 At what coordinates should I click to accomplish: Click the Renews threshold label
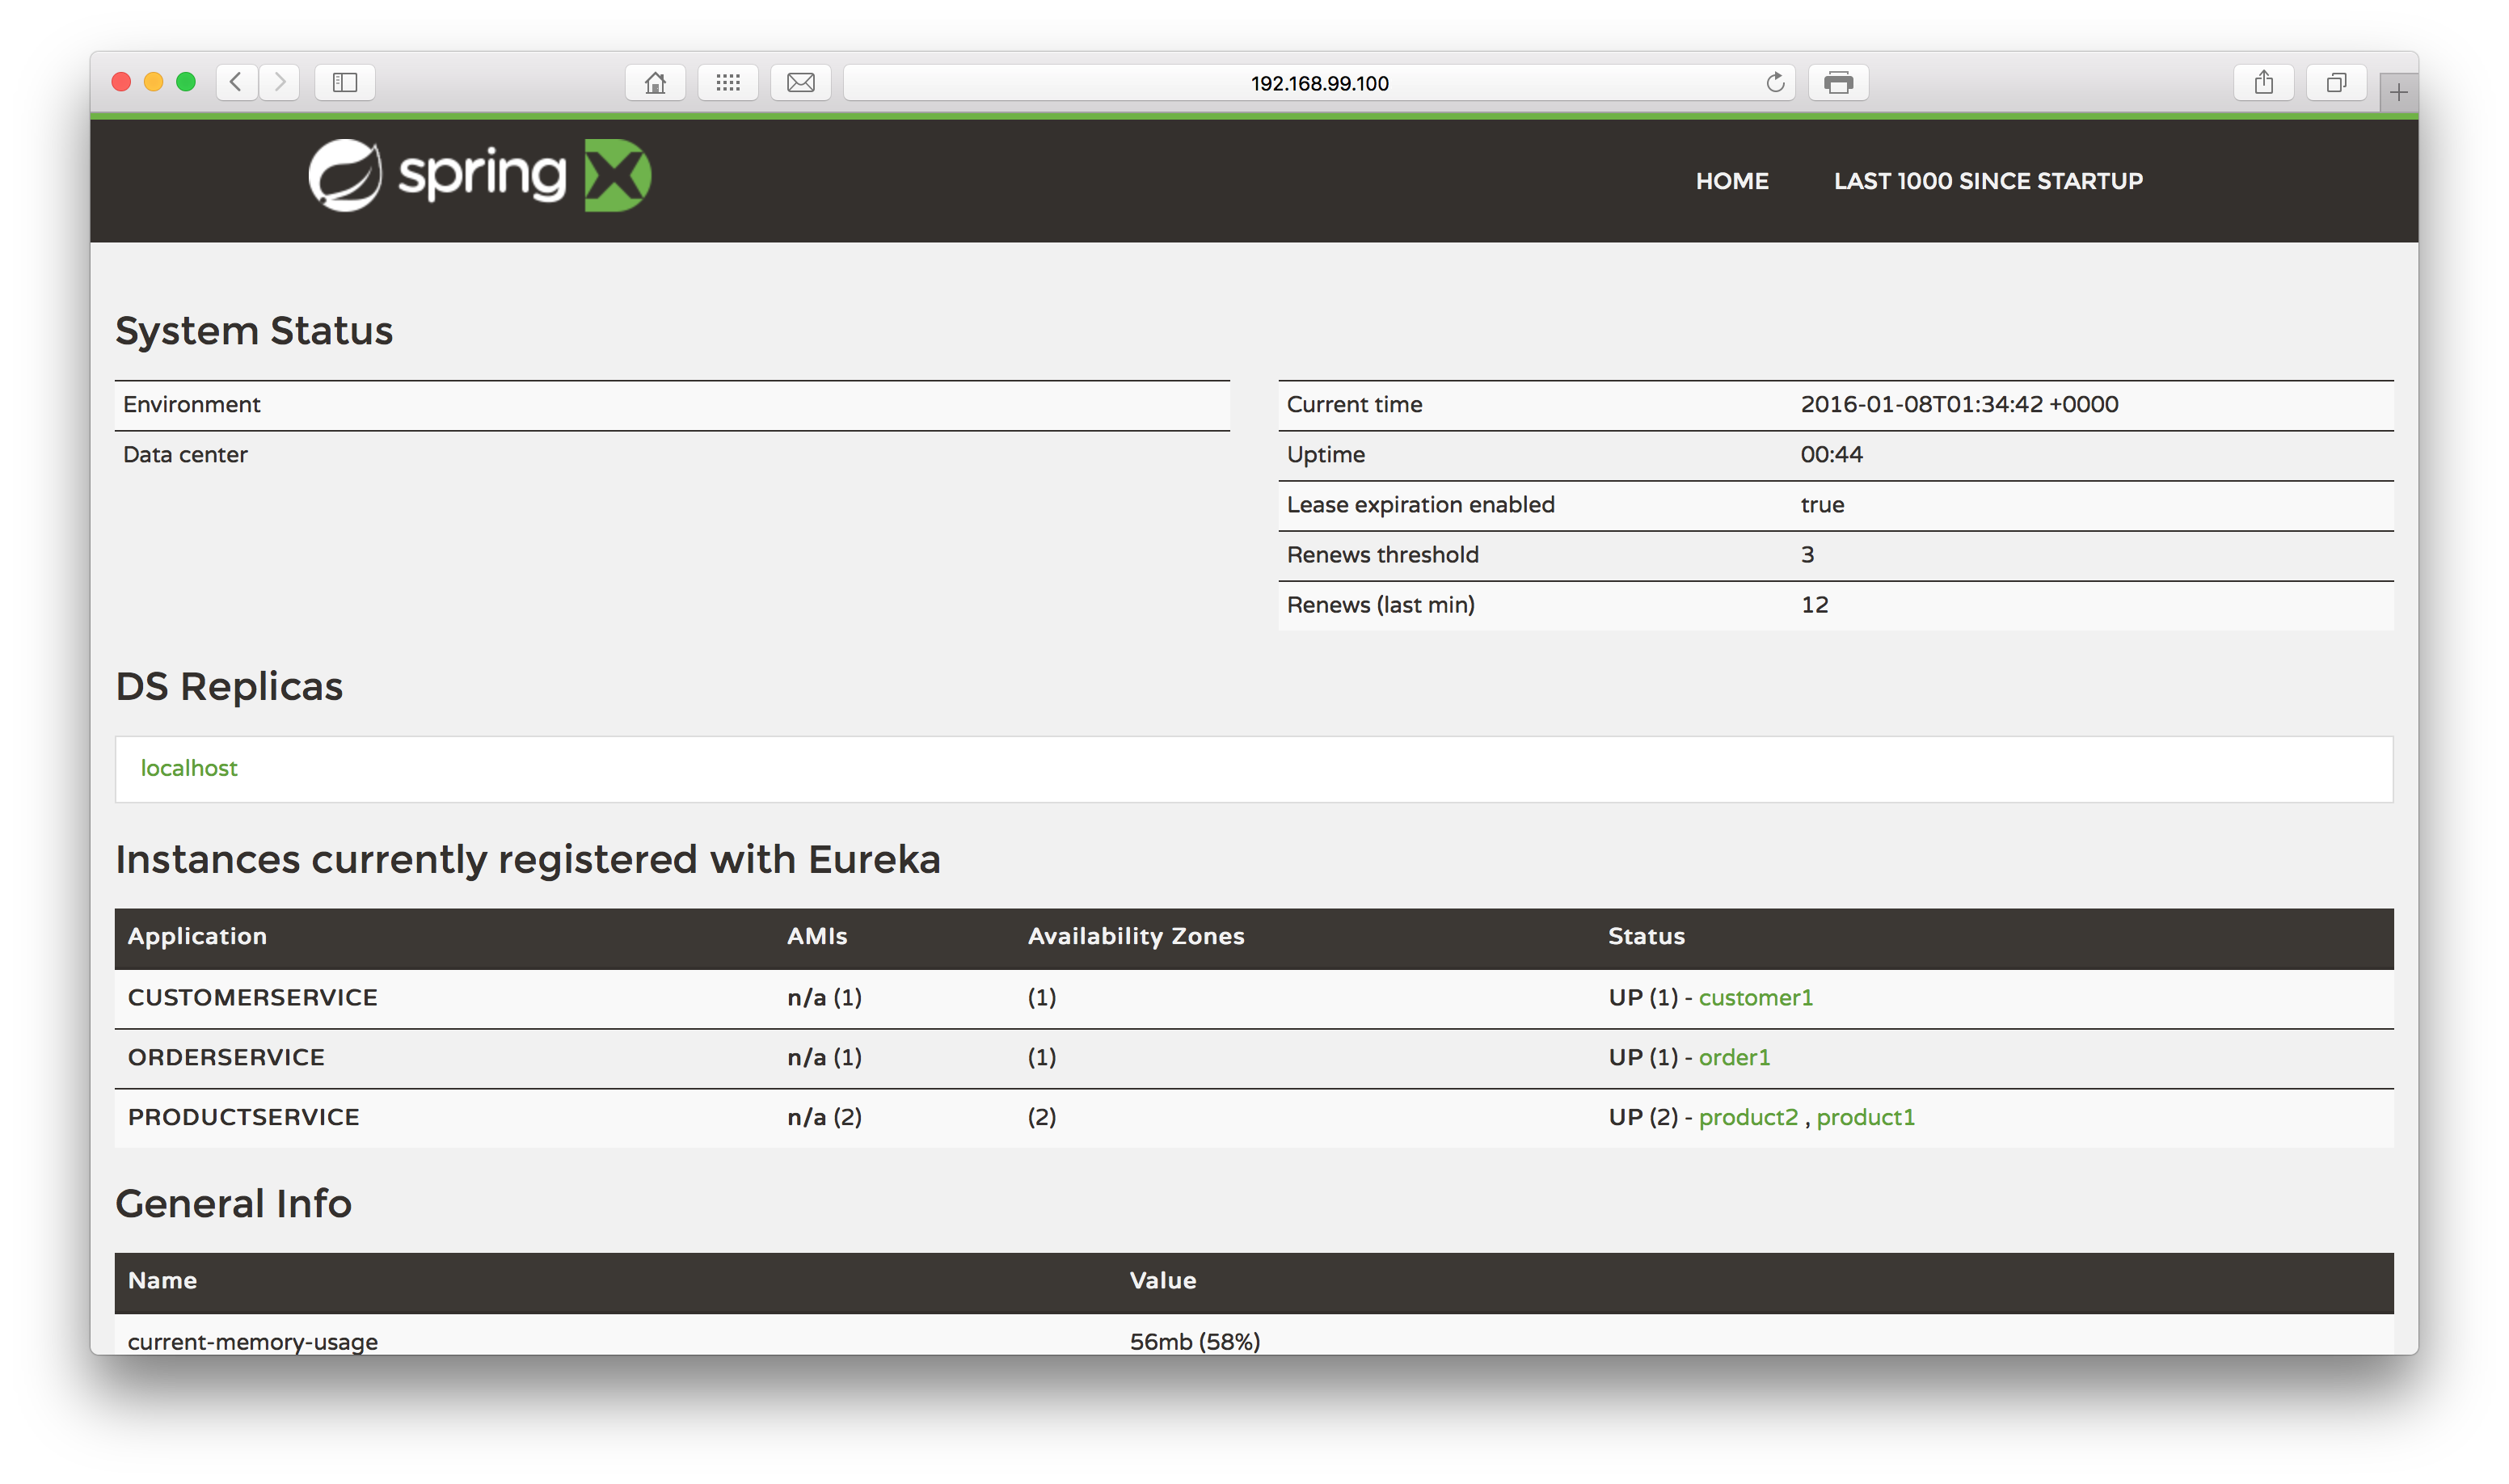[x=1382, y=554]
